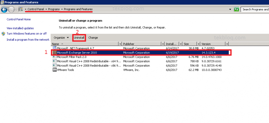Select Control Panel in the breadcrumb
This screenshot has width=269, height=123.
(36, 9)
